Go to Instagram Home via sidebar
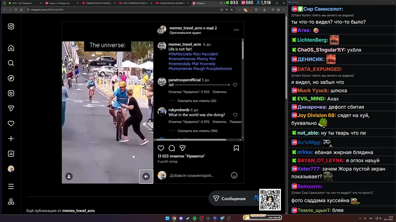This screenshot has width=396, height=222. tap(11, 48)
